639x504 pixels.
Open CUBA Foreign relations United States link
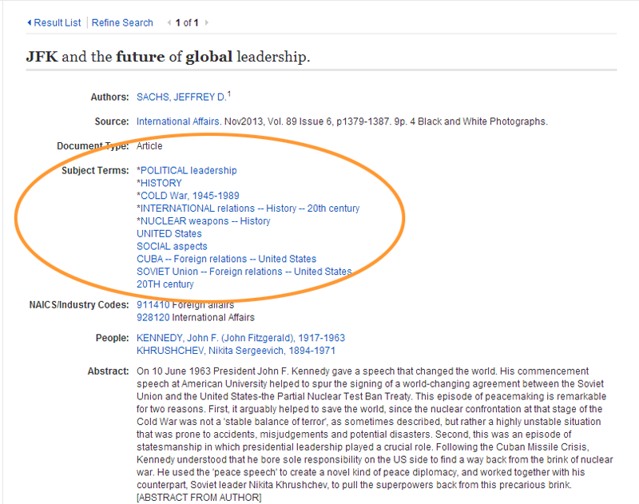(227, 259)
